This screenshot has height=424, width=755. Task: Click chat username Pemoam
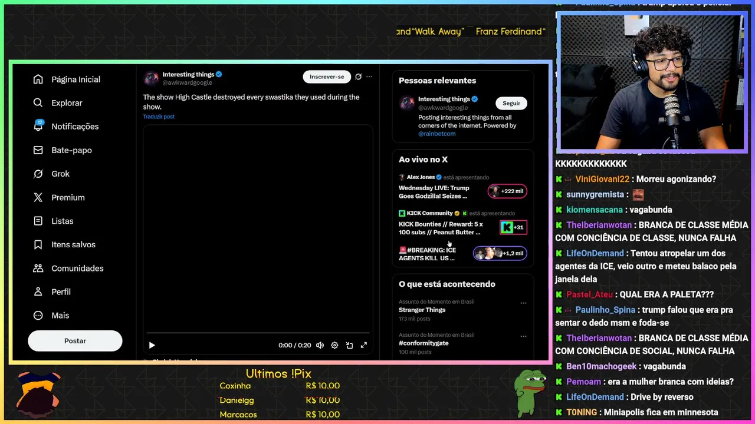point(583,382)
